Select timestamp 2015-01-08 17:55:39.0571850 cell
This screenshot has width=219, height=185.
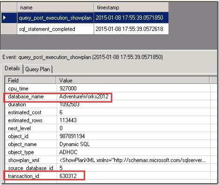pos(131,18)
